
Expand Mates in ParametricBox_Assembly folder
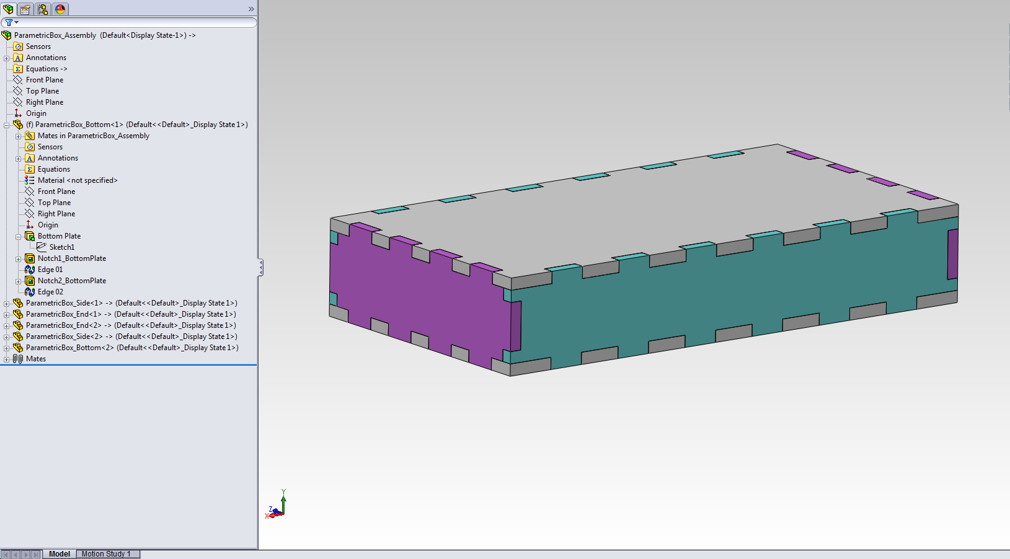[19, 136]
